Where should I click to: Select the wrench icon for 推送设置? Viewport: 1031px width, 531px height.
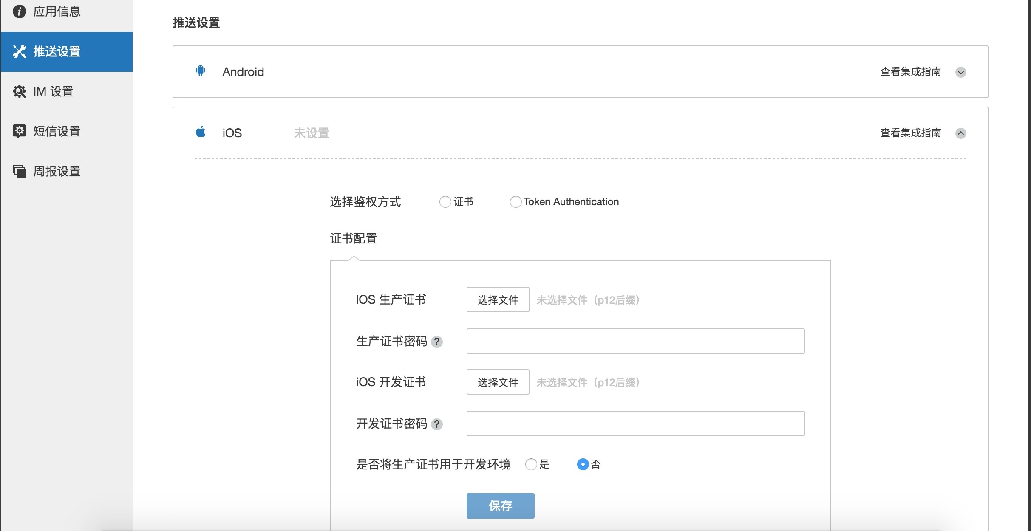coord(19,51)
